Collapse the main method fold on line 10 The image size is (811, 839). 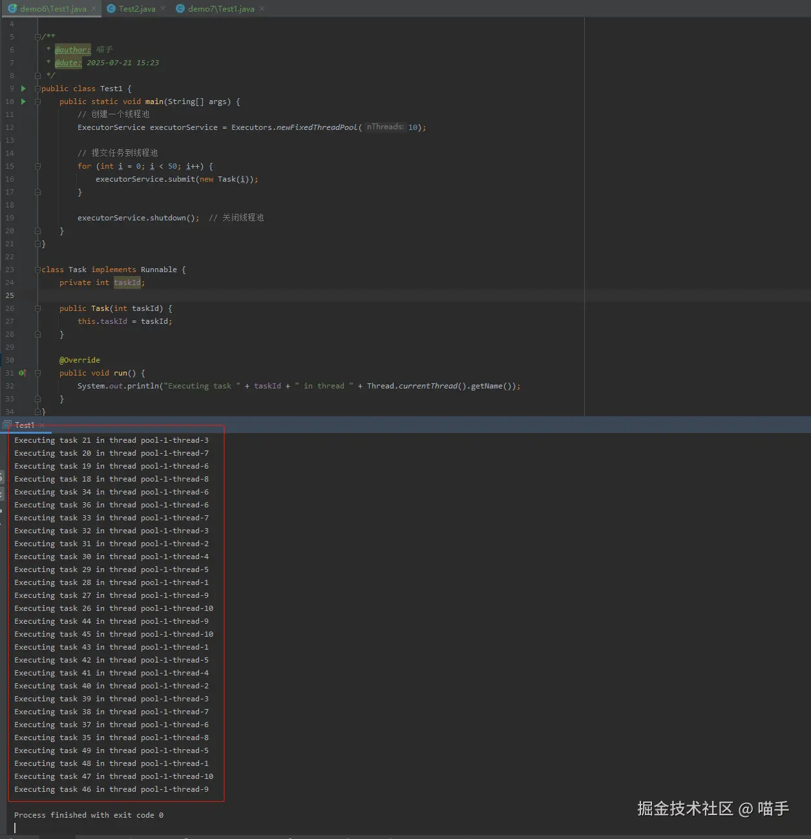tap(37, 101)
